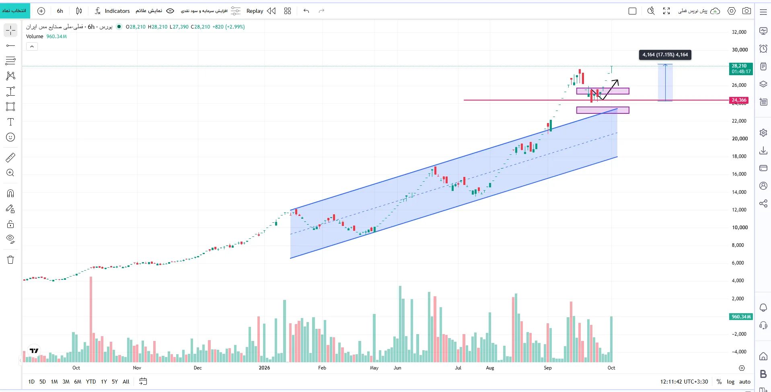The width and height of the screenshot is (771, 392).
Task: Remove drawings with the trash icon
Action: 10,260
